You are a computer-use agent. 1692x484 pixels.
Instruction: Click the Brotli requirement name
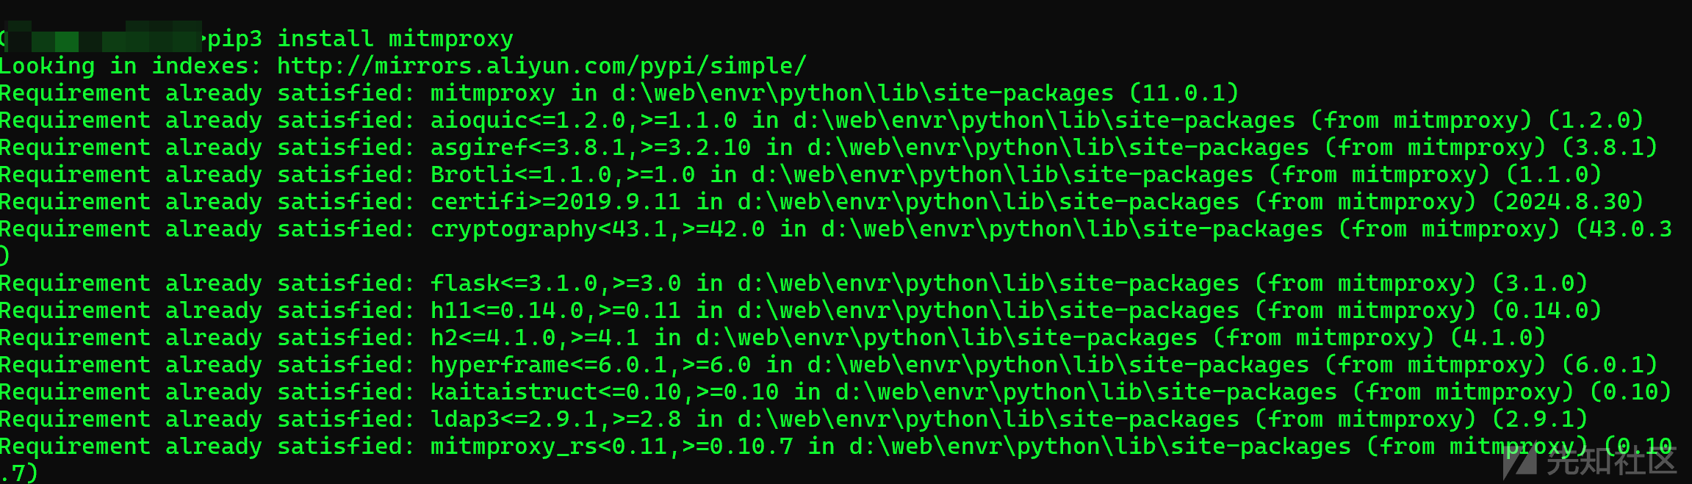(472, 175)
